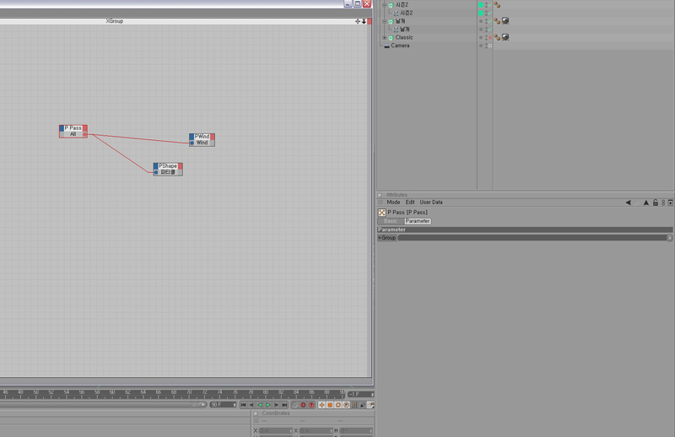Click green layer swatch of 시즌2 parent
Screen dimensions: 675x437
481,5
